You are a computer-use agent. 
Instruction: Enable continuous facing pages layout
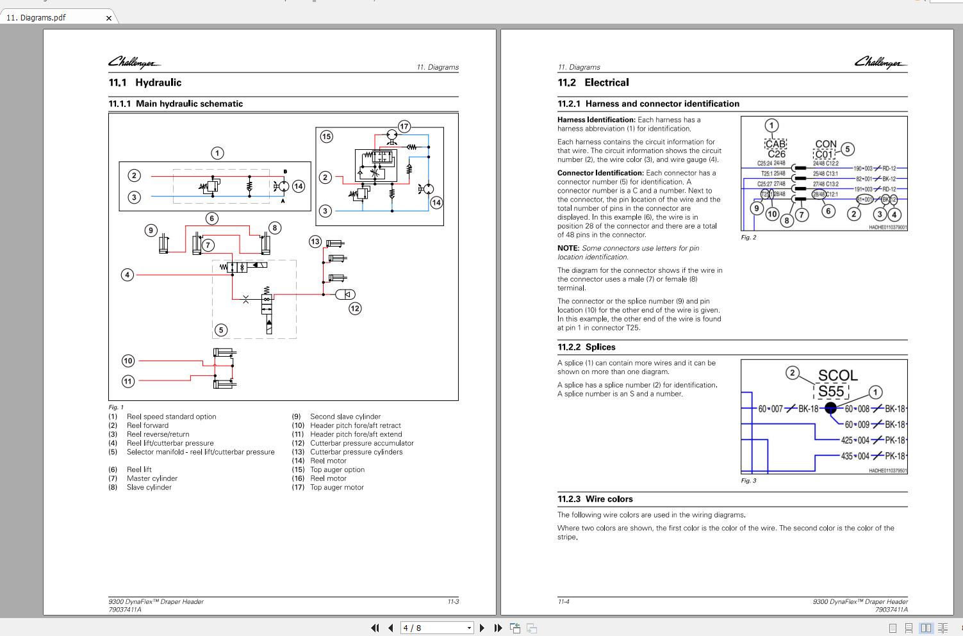[x=943, y=628]
